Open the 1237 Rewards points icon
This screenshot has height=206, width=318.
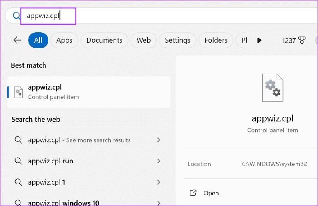click(289, 40)
